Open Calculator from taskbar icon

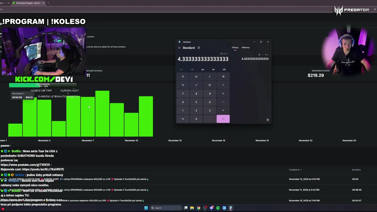(231, 208)
